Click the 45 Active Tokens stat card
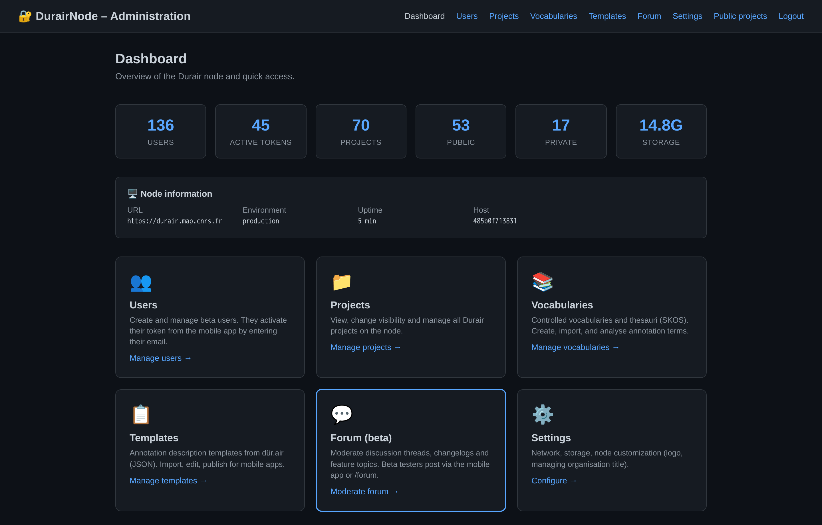 click(261, 131)
